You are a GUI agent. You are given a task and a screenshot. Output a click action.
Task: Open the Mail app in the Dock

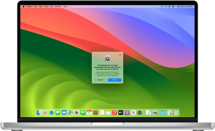(64, 113)
